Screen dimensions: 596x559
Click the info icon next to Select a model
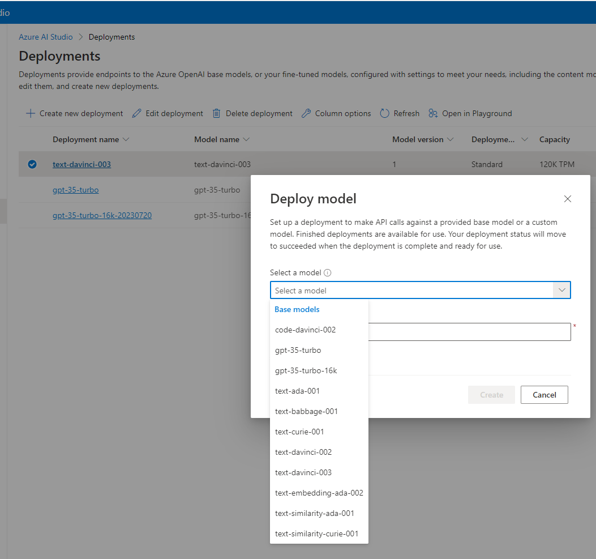coord(327,272)
